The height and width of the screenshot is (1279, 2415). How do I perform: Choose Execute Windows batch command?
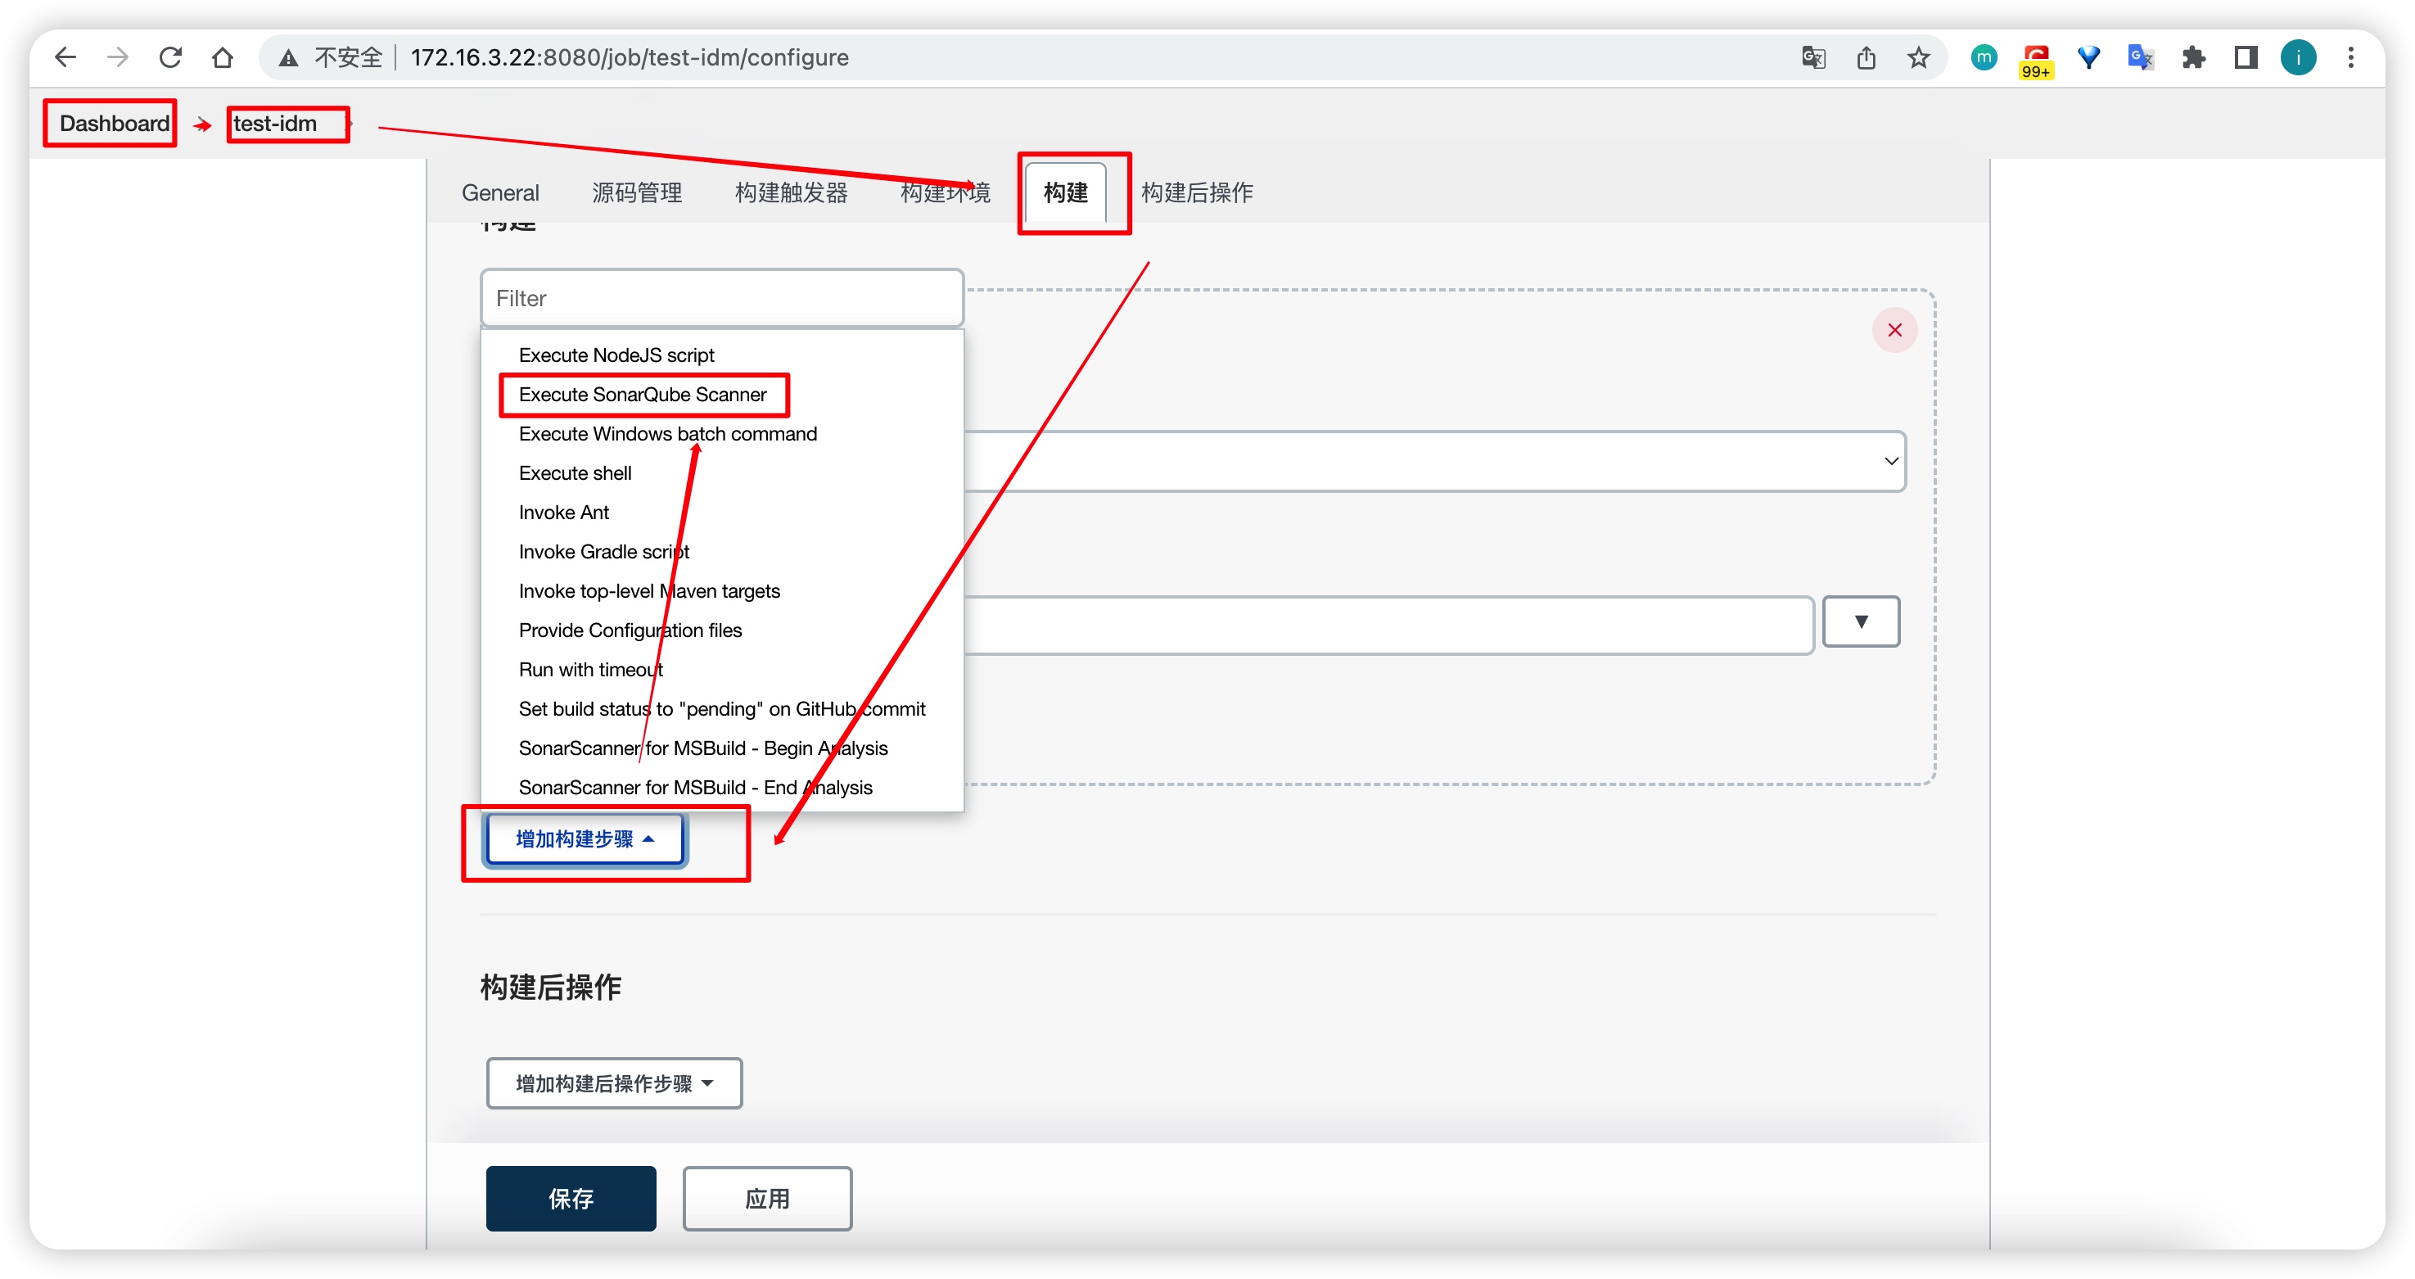click(x=667, y=433)
